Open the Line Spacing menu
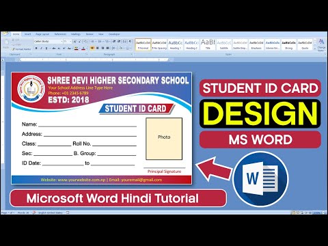Image resolution: width=328 pixels, height=246 pixels. pos(114,49)
